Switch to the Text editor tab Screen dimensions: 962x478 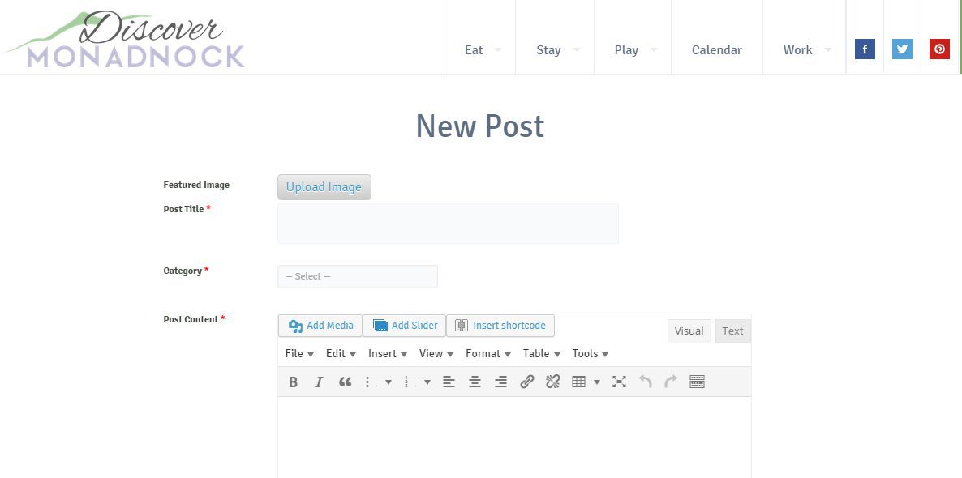pyautogui.click(x=732, y=331)
